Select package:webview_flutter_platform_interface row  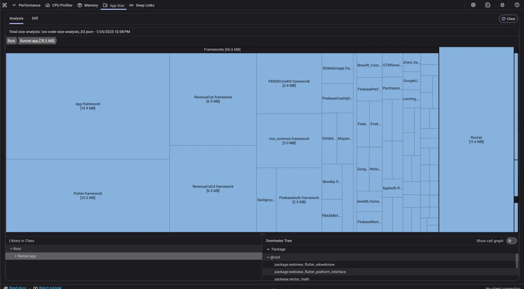tap(389, 272)
